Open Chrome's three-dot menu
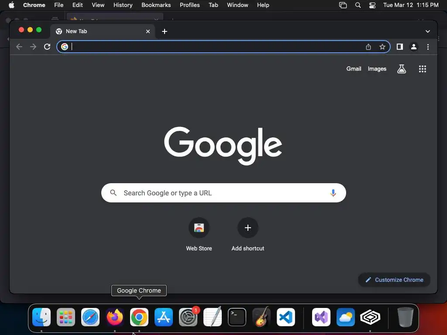Viewport: 447px width, 335px height. (x=428, y=47)
